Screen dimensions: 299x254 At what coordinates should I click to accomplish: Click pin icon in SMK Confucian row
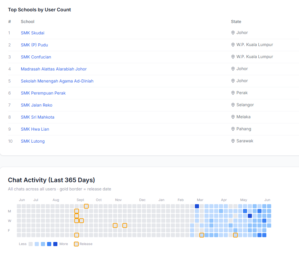[233, 57]
